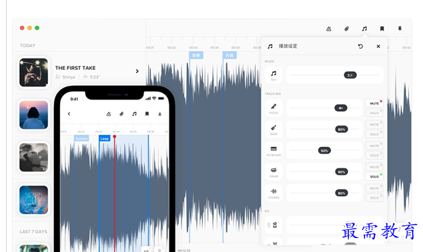Select THE FIRST TAKE album cover thumbnail
The image size is (423, 252).
click(x=34, y=72)
